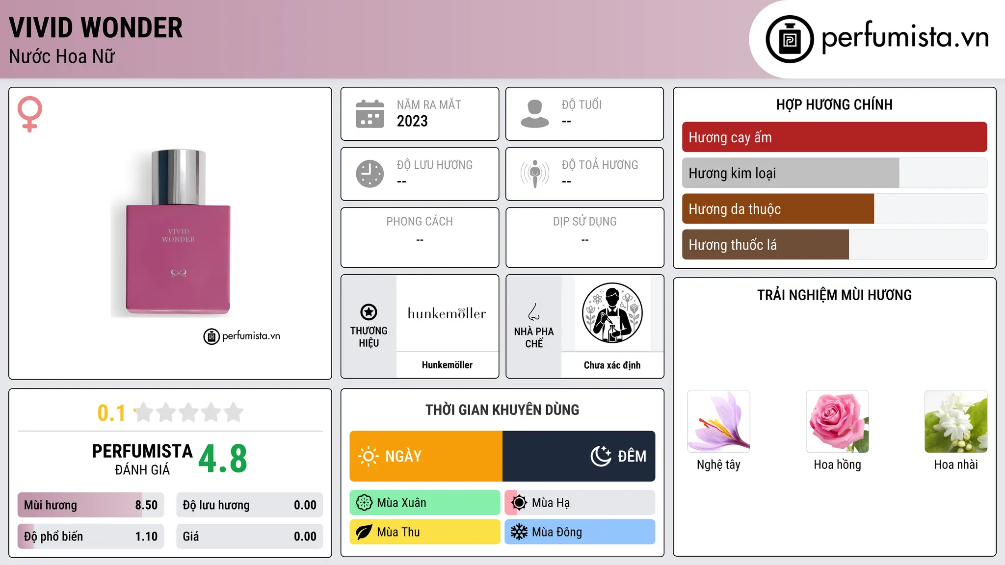Click the Giá 0.00 score bar

tap(250, 537)
